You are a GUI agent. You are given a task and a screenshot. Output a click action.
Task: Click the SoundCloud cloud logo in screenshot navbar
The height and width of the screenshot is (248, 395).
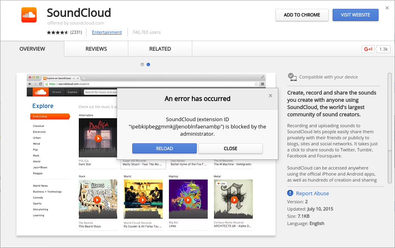[x=41, y=92]
